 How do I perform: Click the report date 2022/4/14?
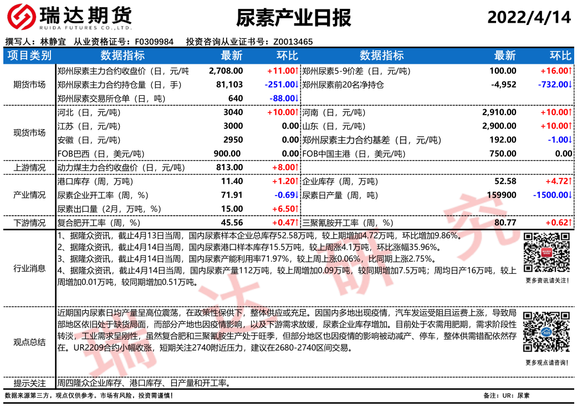tap(529, 18)
